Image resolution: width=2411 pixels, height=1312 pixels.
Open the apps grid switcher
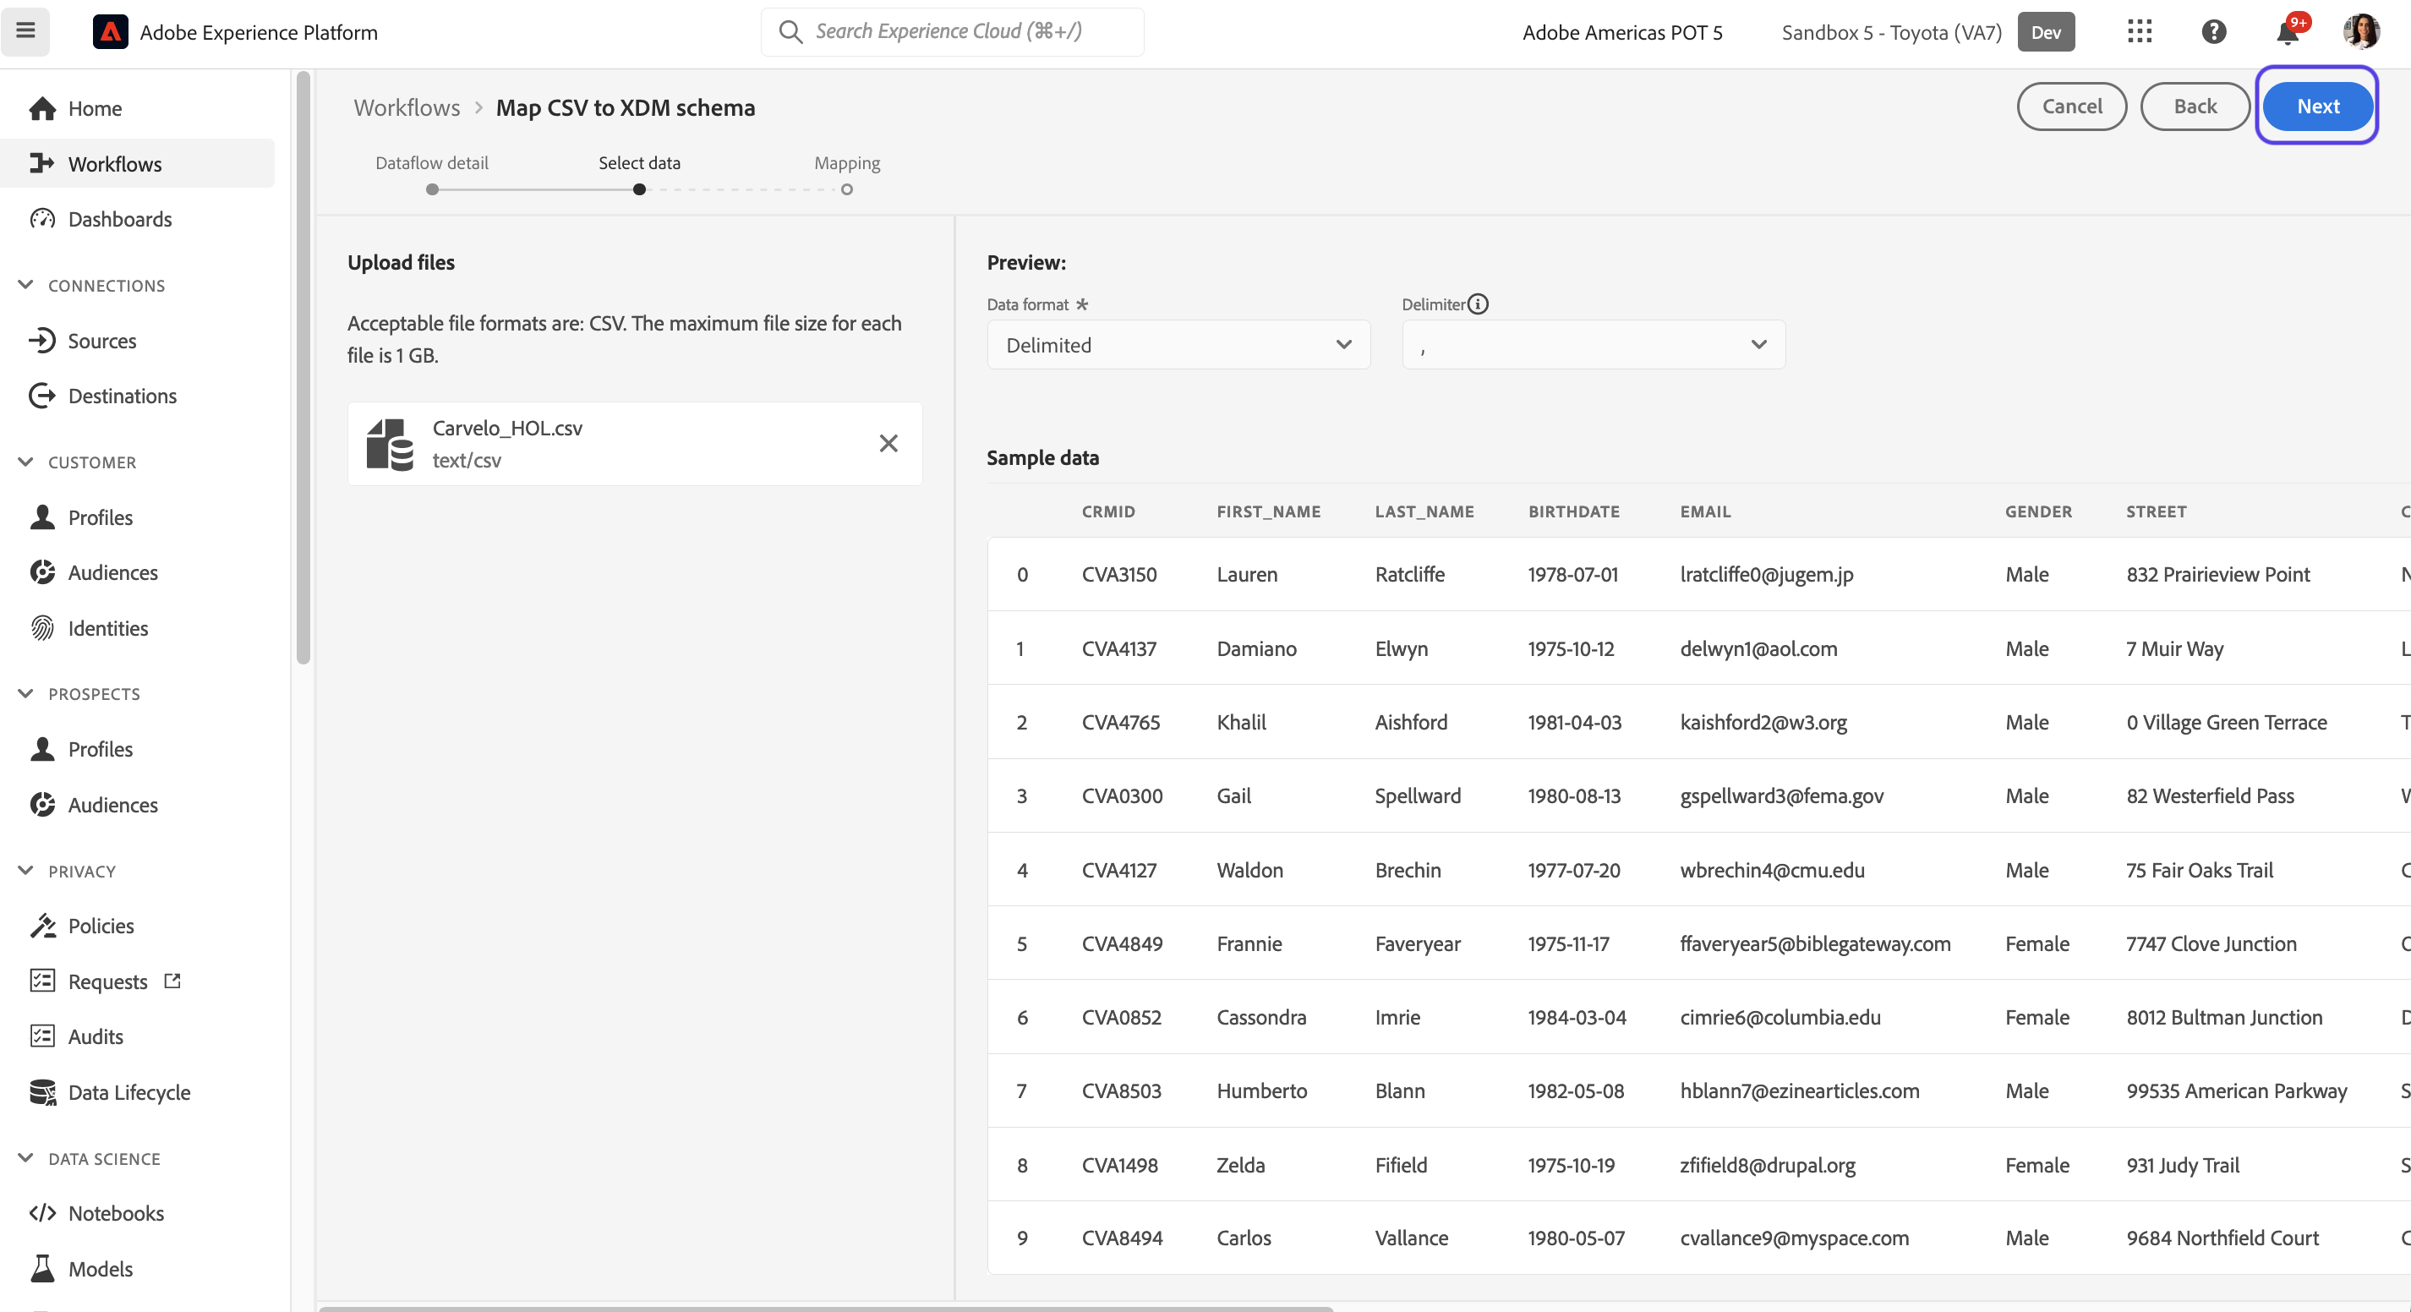[x=2140, y=32]
